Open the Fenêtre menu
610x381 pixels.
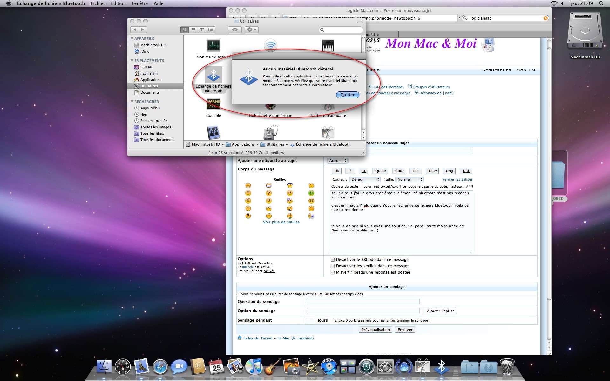140,3
